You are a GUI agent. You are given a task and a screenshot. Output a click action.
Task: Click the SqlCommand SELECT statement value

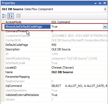[79, 86]
